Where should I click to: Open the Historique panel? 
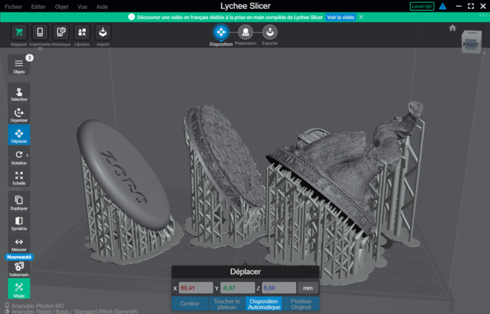pyautogui.click(x=61, y=32)
